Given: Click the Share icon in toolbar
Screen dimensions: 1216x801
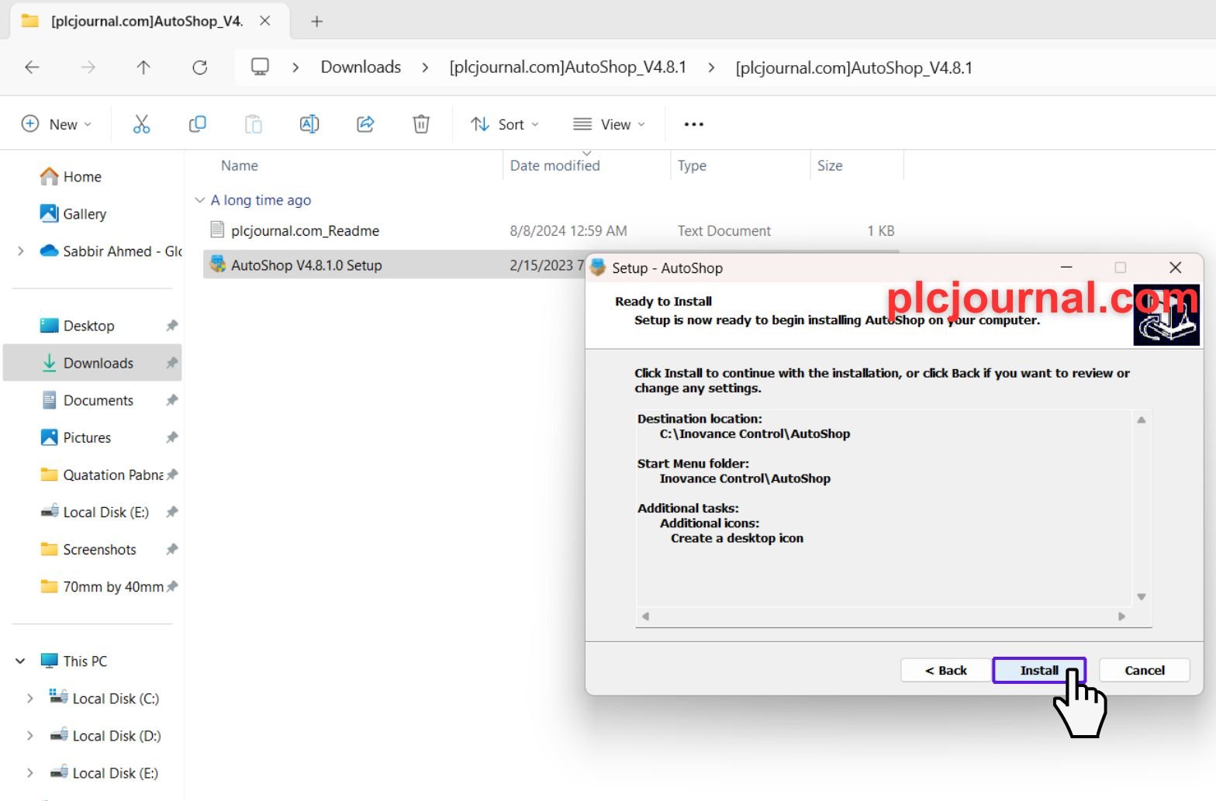Looking at the screenshot, I should [365, 124].
